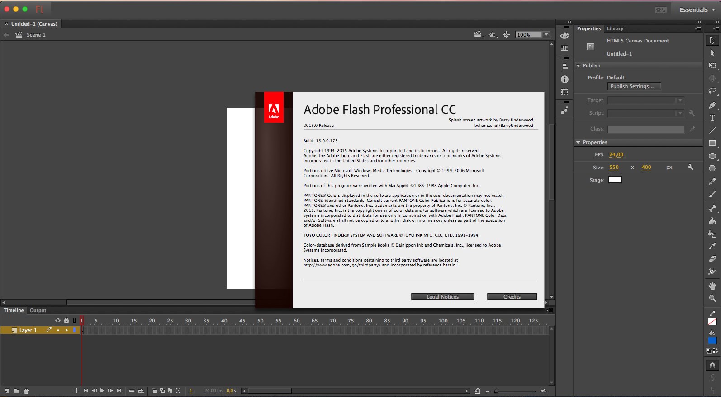Open the Swatches panel grid icon

pos(564,48)
